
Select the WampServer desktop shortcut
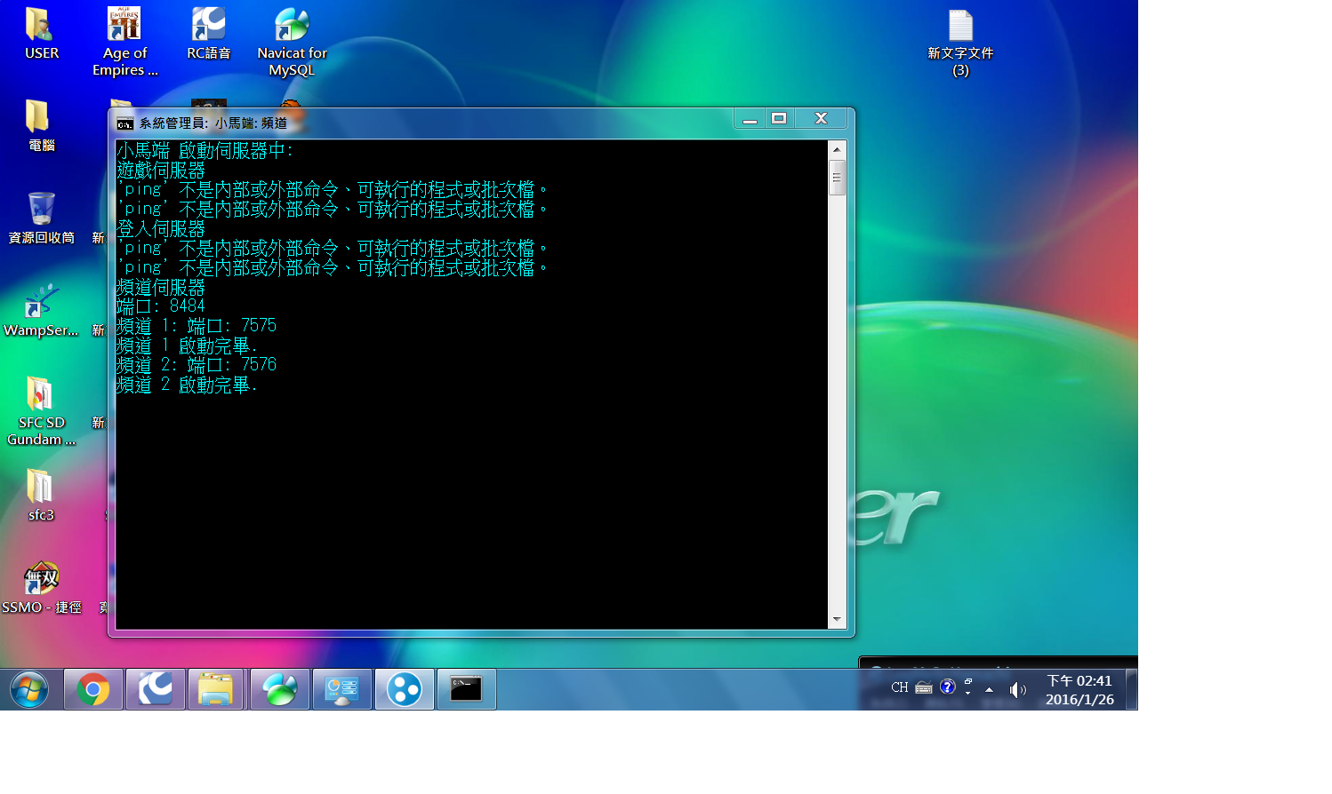pos(40,310)
